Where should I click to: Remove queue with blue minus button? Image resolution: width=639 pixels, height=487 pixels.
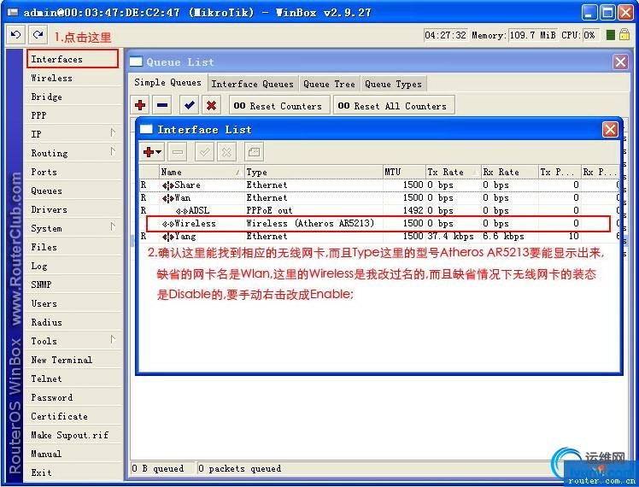click(x=162, y=106)
